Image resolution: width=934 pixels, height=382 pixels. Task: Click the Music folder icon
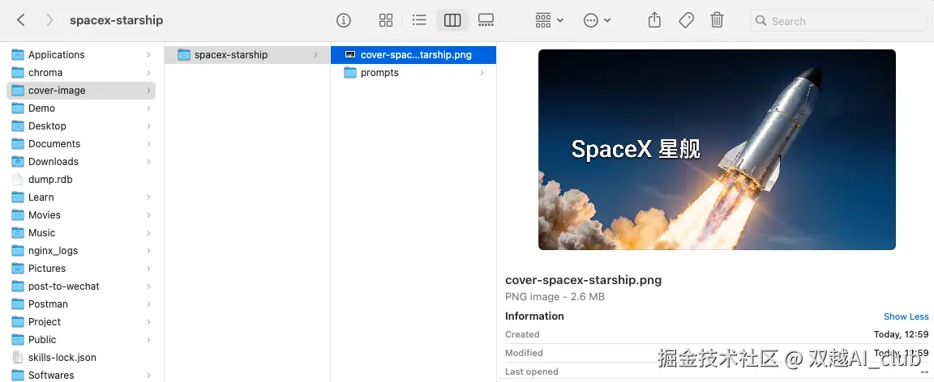18,233
